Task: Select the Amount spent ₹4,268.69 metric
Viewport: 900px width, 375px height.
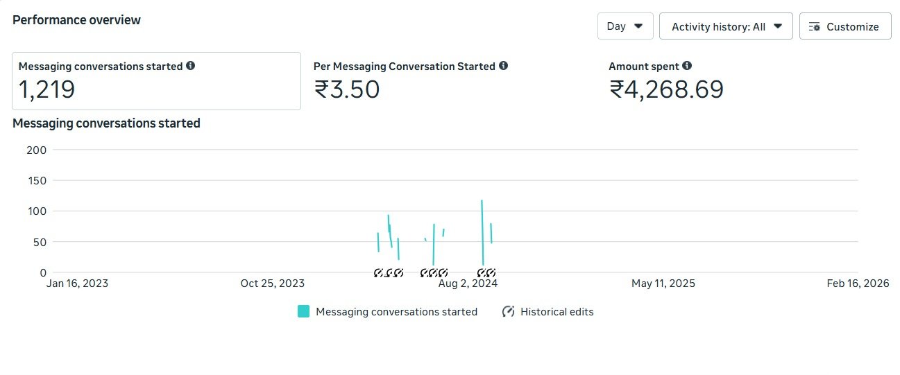Action: (x=666, y=81)
